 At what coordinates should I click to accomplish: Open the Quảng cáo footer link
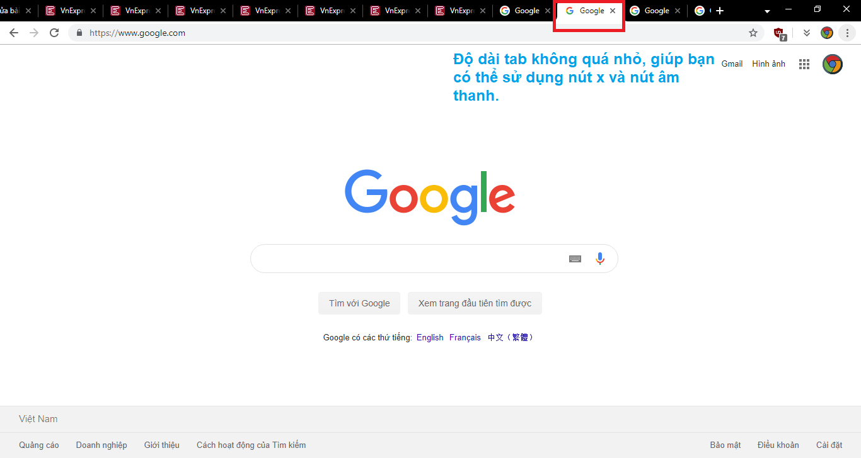(39, 445)
